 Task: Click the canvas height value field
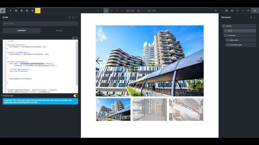pyautogui.click(x=143, y=11)
